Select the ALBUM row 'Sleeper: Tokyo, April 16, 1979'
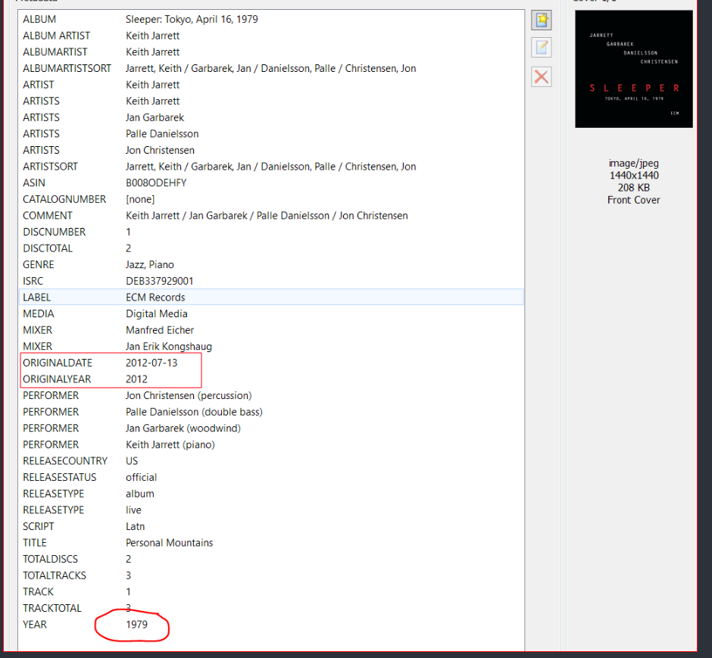The width and height of the screenshot is (712, 658). pos(271,20)
